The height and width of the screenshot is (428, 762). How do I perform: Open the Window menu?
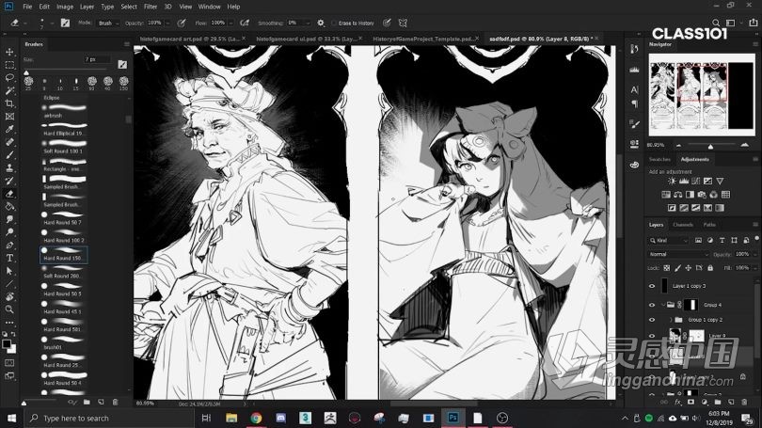(x=210, y=7)
